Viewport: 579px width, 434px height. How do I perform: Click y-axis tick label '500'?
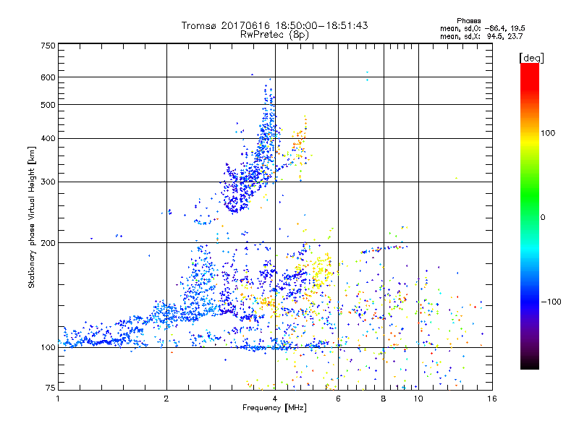click(x=48, y=105)
